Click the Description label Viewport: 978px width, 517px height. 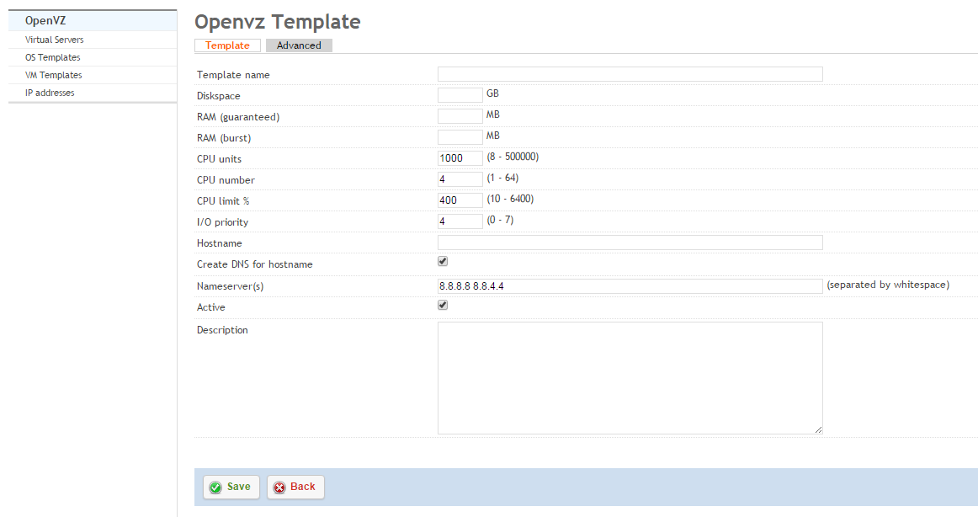[x=223, y=331]
